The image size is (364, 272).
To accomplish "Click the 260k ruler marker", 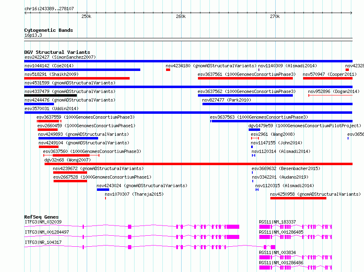I will [x=181, y=17].
